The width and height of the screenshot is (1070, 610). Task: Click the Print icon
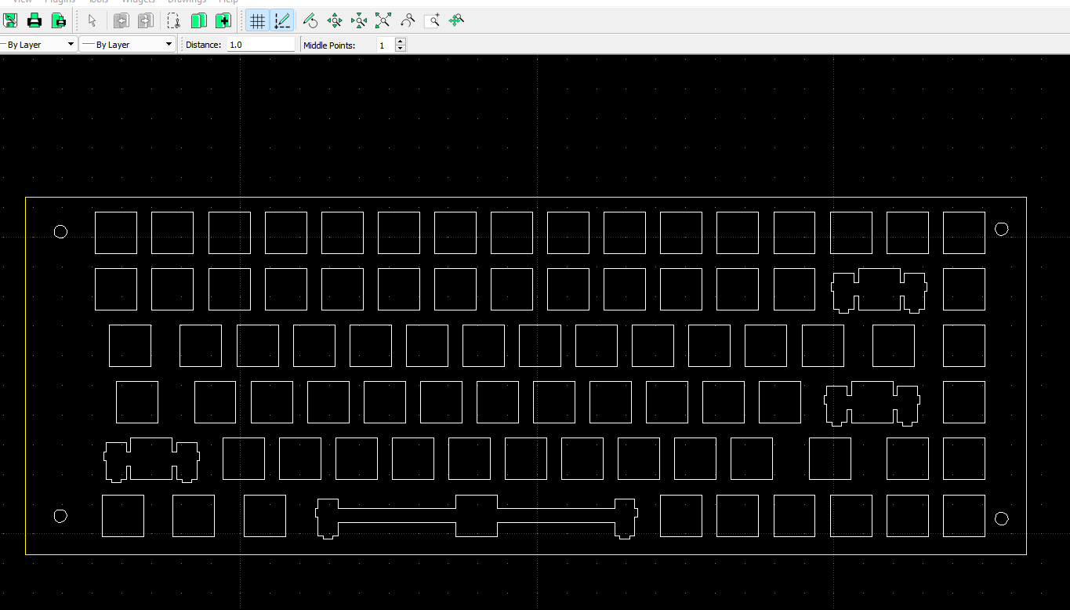[x=34, y=20]
